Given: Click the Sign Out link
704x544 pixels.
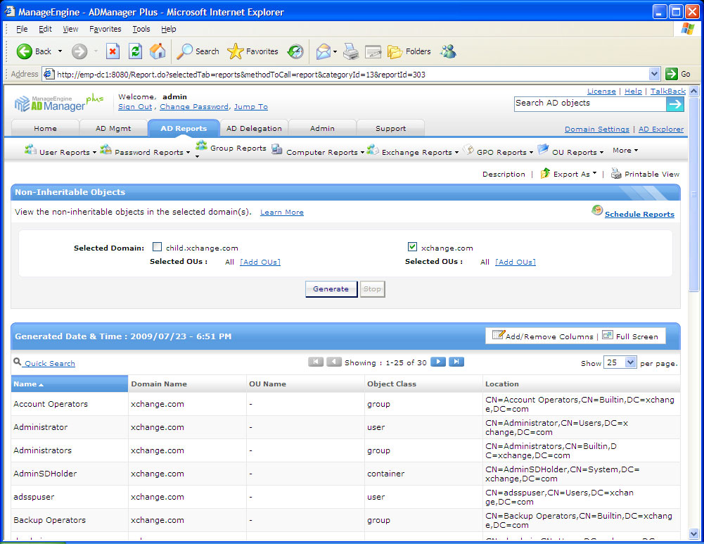Looking at the screenshot, I should [x=135, y=107].
